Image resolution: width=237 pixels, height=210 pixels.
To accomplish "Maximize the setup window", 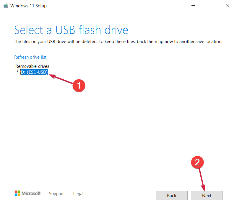I will tap(210, 5).
